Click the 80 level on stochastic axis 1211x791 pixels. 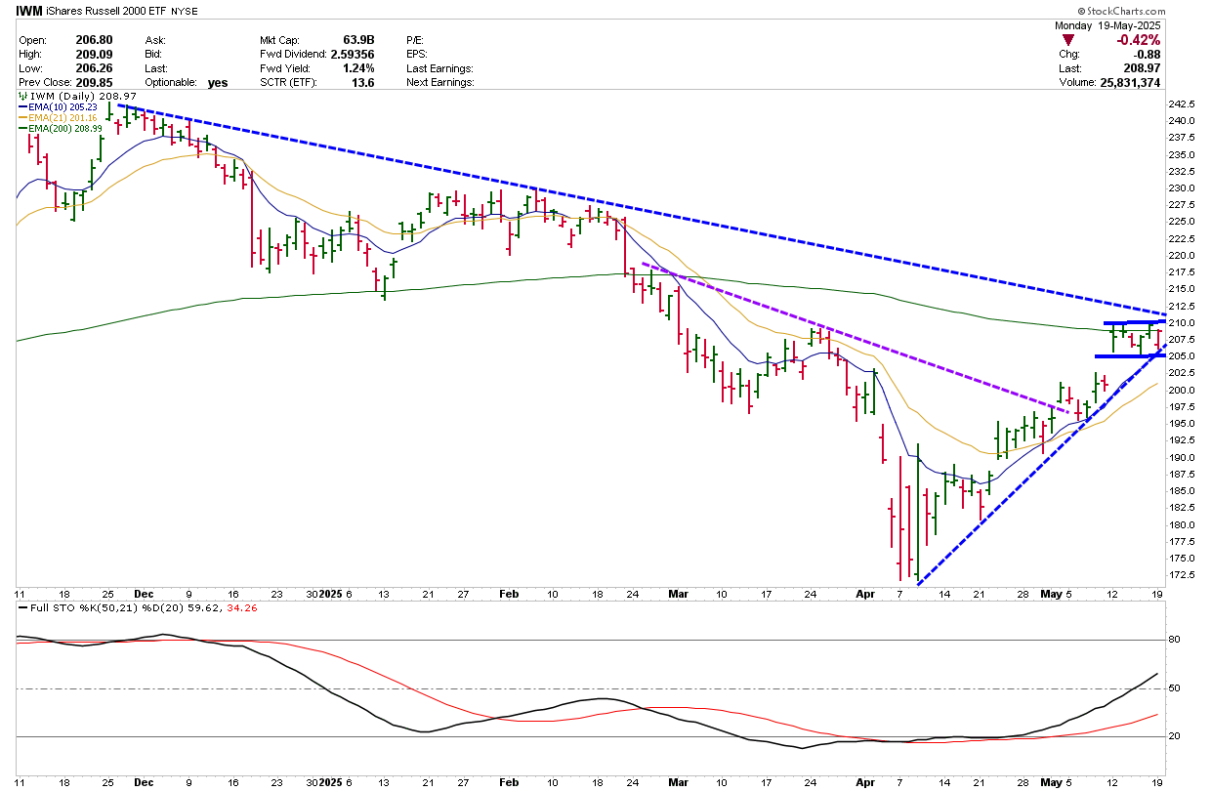tap(1175, 641)
